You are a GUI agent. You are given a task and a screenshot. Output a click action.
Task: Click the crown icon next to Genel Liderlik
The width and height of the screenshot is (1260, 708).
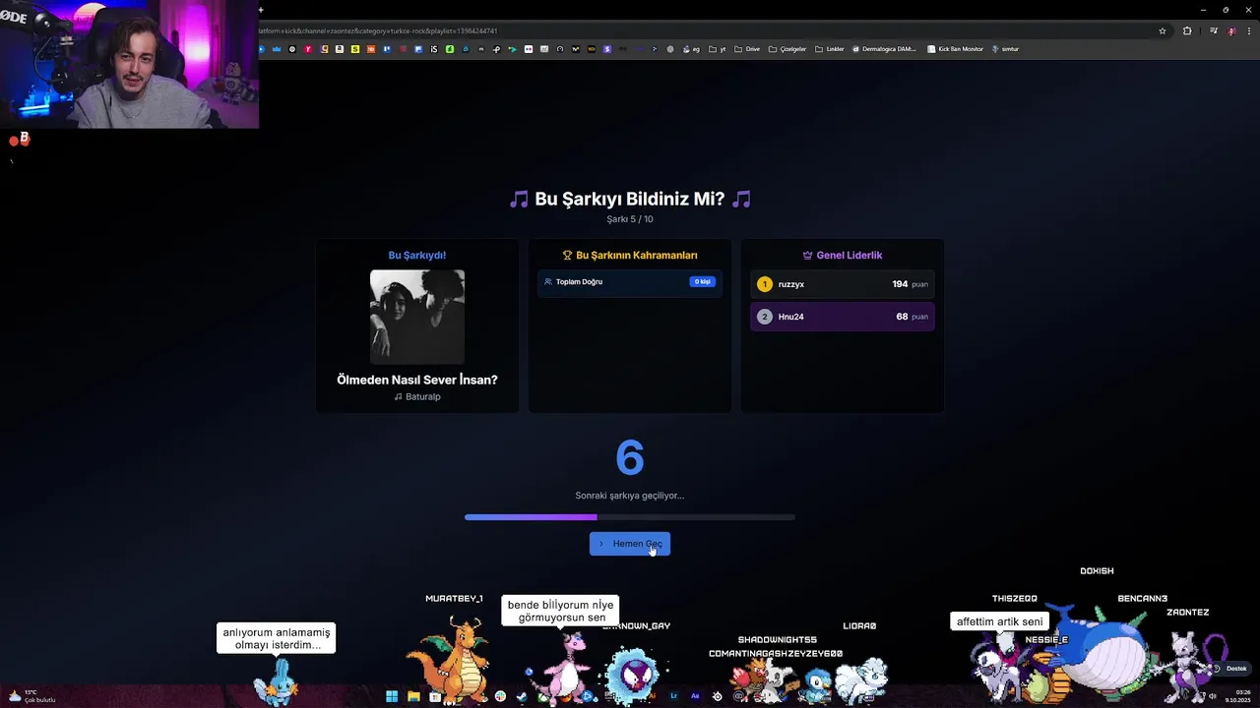[x=807, y=255]
